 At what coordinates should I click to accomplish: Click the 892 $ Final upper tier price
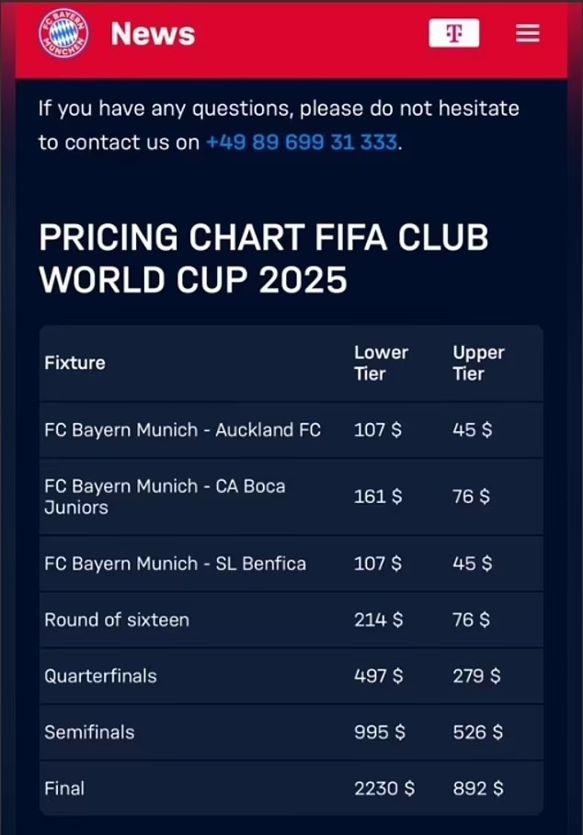pyautogui.click(x=477, y=788)
